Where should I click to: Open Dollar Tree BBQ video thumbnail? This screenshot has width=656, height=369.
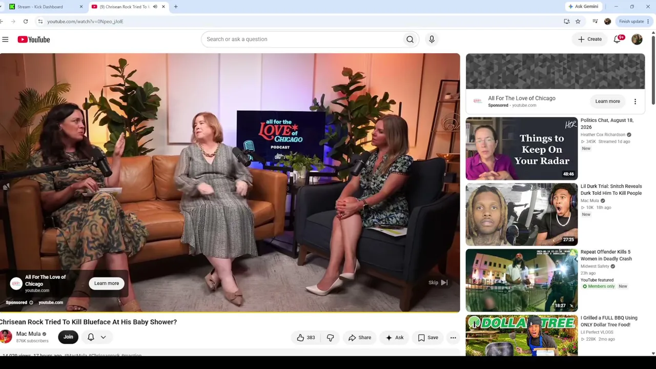[x=522, y=335]
